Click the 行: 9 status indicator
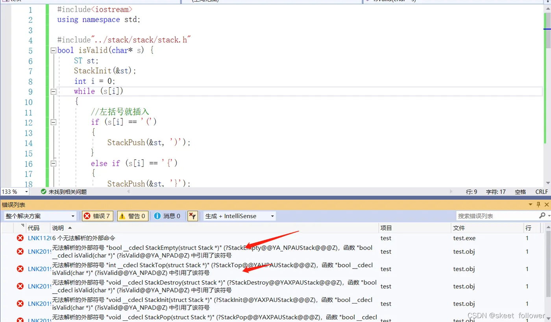551x322 pixels. (471, 192)
